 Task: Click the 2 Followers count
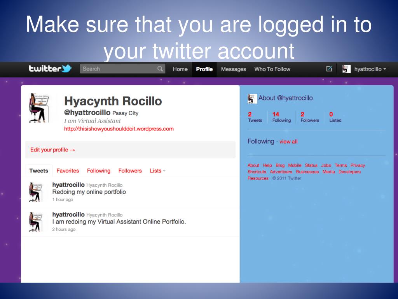pyautogui.click(x=310, y=117)
